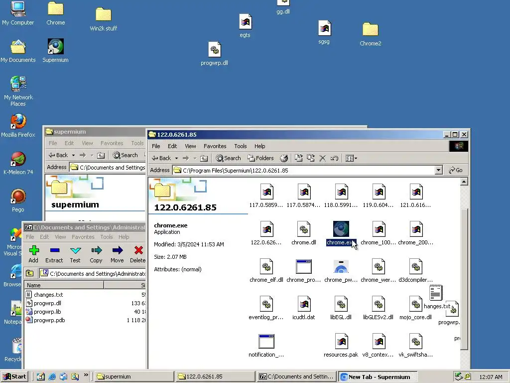This screenshot has width=510, height=383.
Task: Go up one folder in 7-Zip
Action: click(29, 273)
